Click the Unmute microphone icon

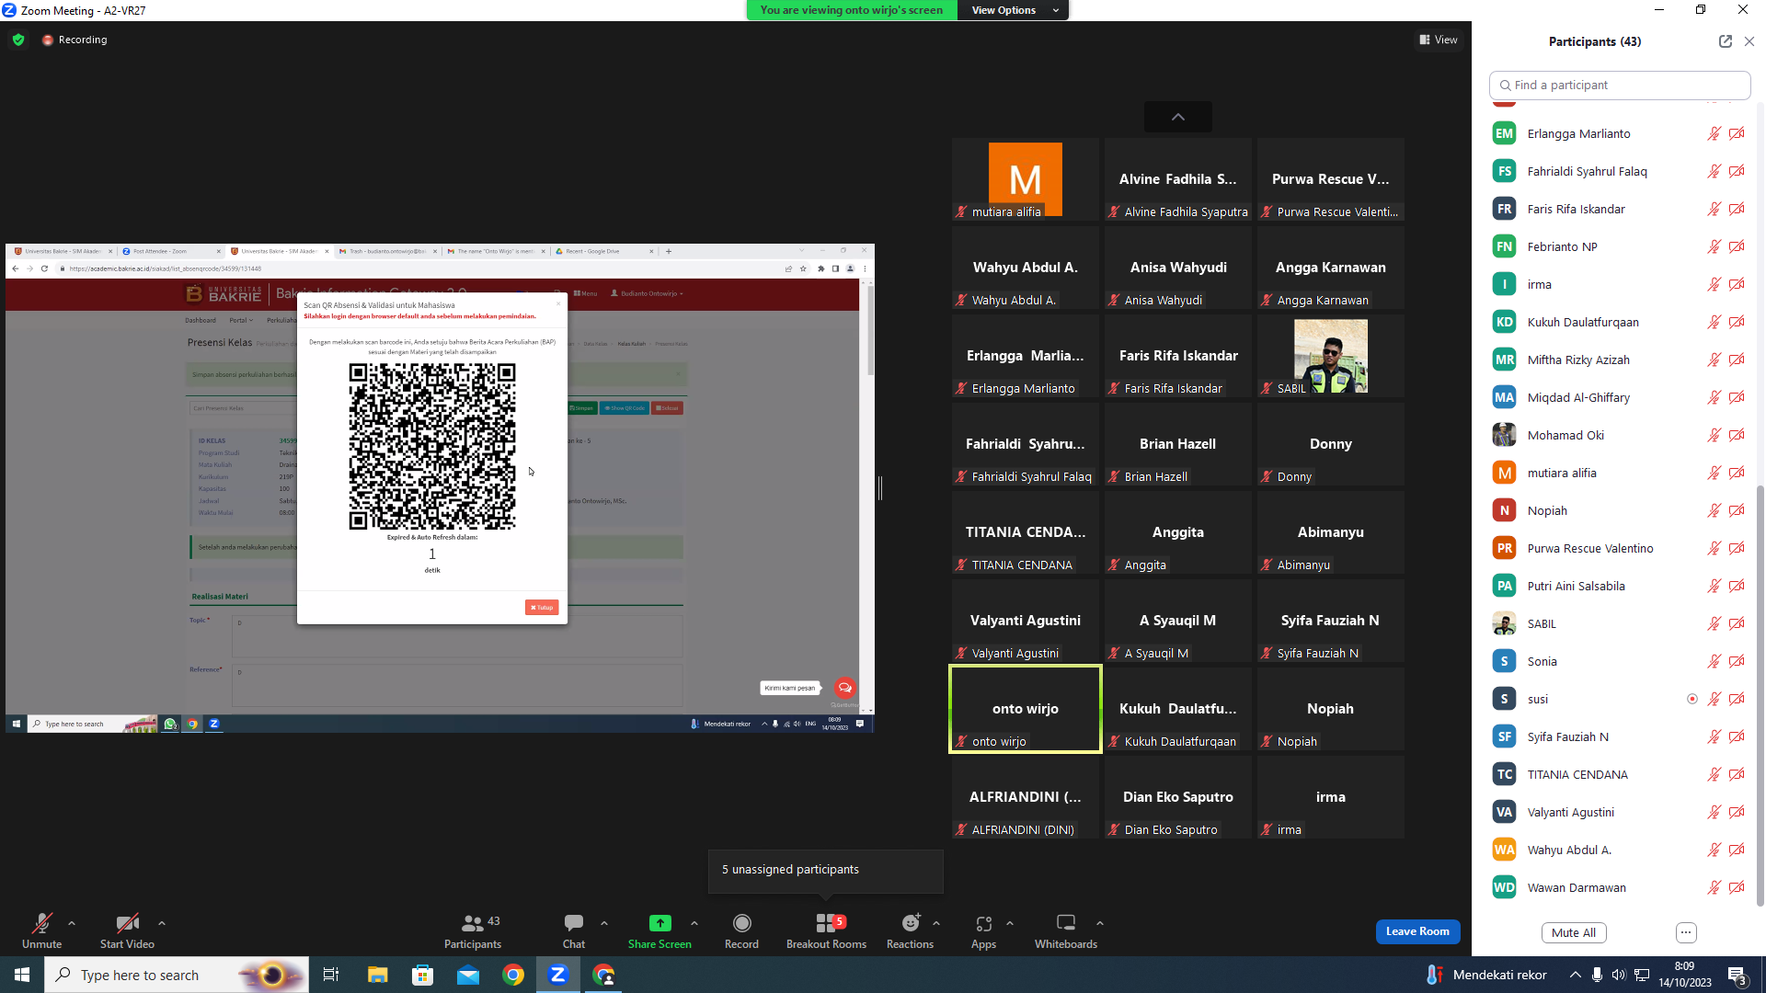pyautogui.click(x=41, y=923)
